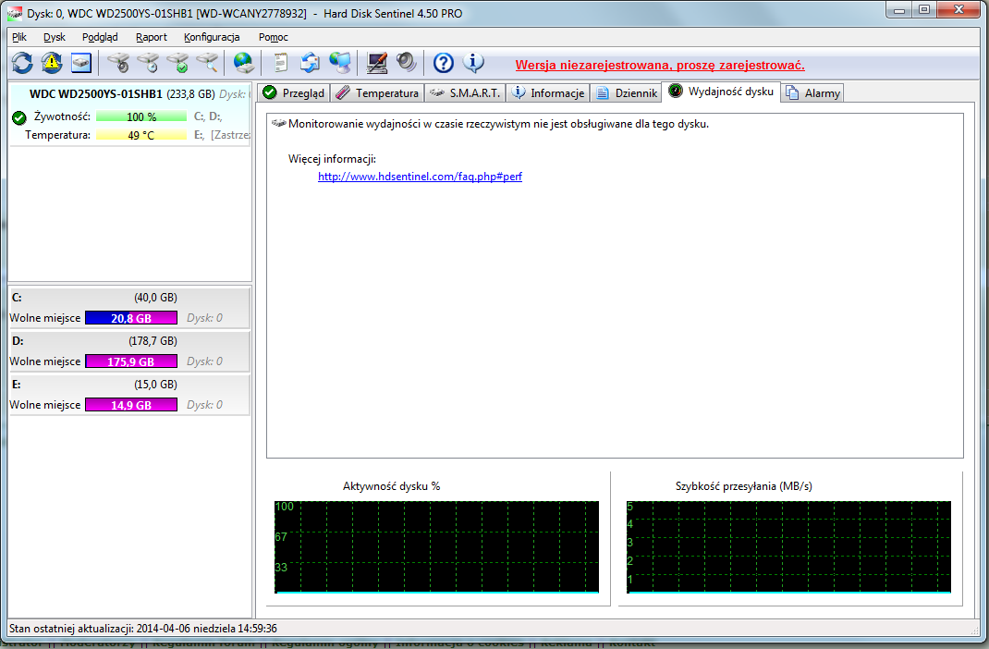Switch to the Informacje tab

click(x=548, y=92)
